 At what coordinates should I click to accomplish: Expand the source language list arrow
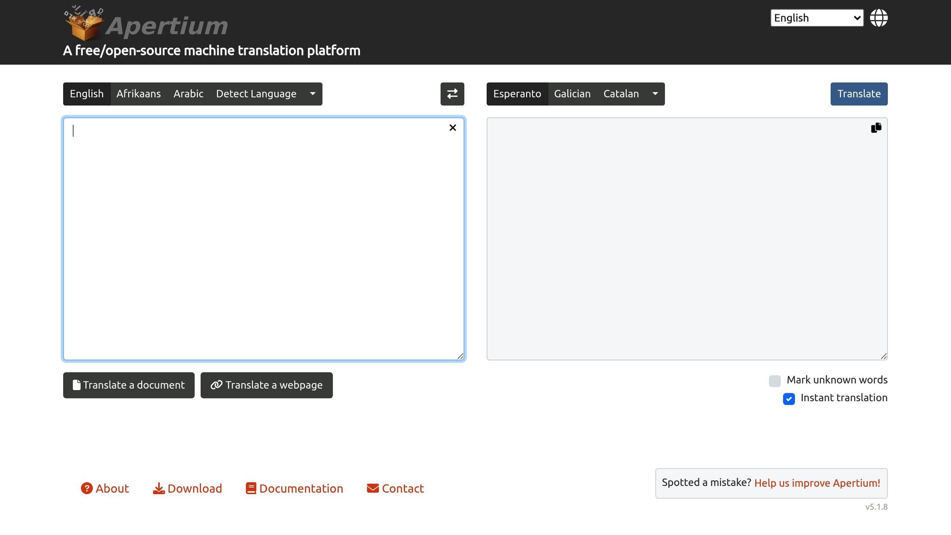pos(313,94)
